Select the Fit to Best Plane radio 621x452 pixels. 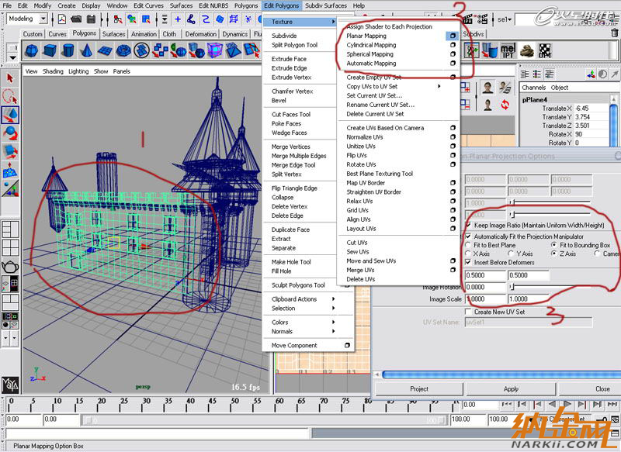pyautogui.click(x=468, y=245)
